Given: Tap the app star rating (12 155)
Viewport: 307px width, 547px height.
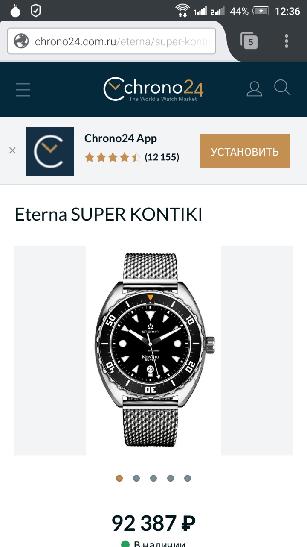Looking at the screenshot, I should coord(132,157).
